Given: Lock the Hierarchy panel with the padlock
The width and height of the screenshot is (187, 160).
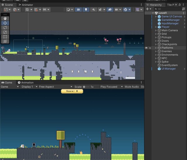Looking at the screenshot, I should click(180, 5).
